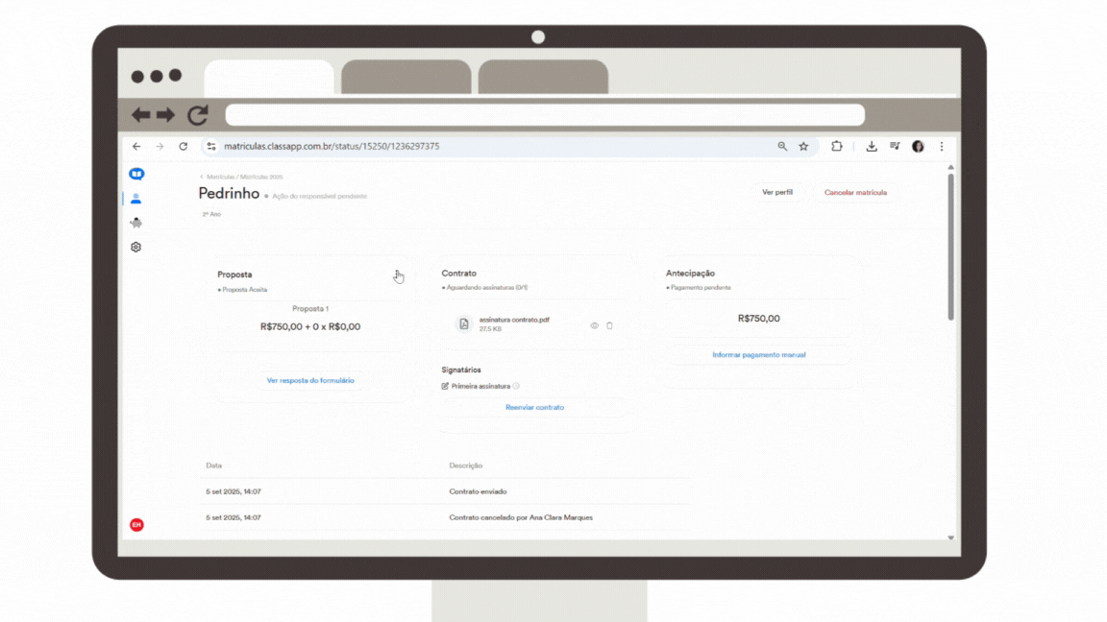Click the Cancelar matrícula button
The image size is (1107, 622).
[x=855, y=193]
